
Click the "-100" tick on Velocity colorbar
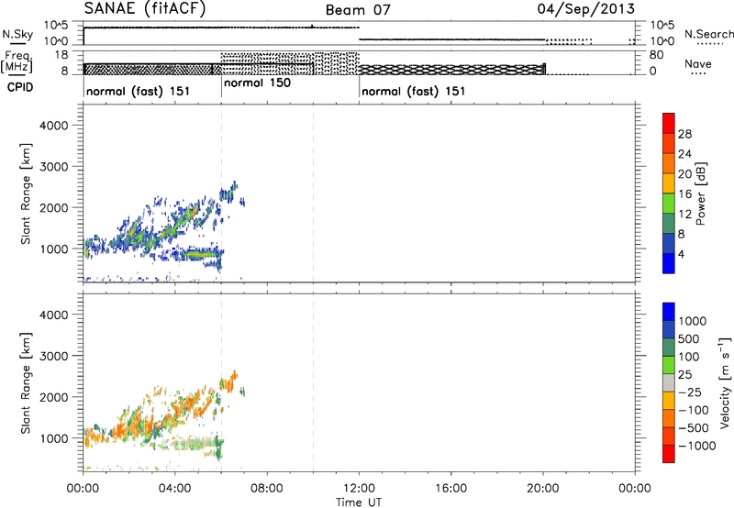694,410
